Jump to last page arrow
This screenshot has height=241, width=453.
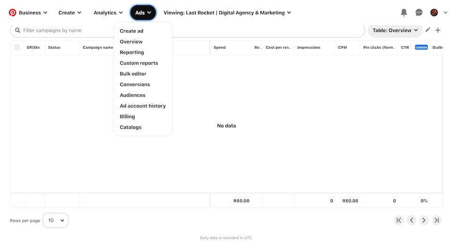tap(436, 220)
